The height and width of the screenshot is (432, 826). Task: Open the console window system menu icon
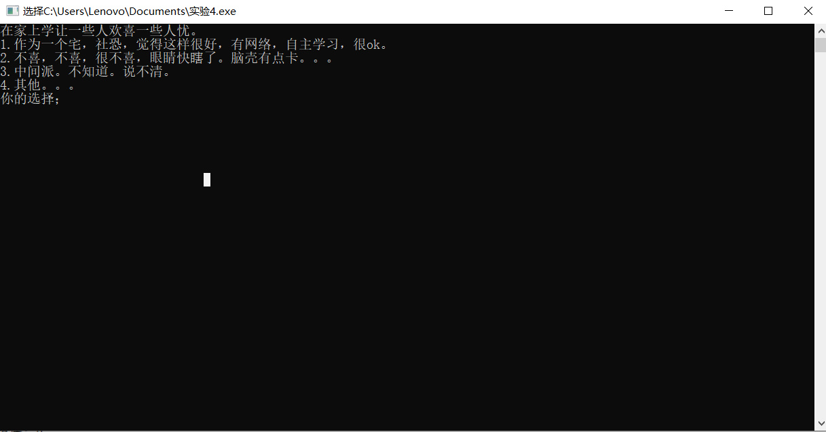click(x=12, y=11)
